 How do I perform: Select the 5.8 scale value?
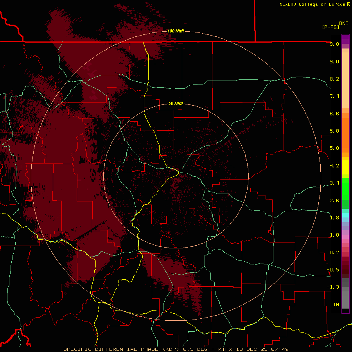point(334,131)
